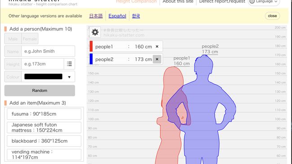The height and width of the screenshot is (164, 292).
Task: Add the fusuma 90*185cm item
Action: coord(44,114)
